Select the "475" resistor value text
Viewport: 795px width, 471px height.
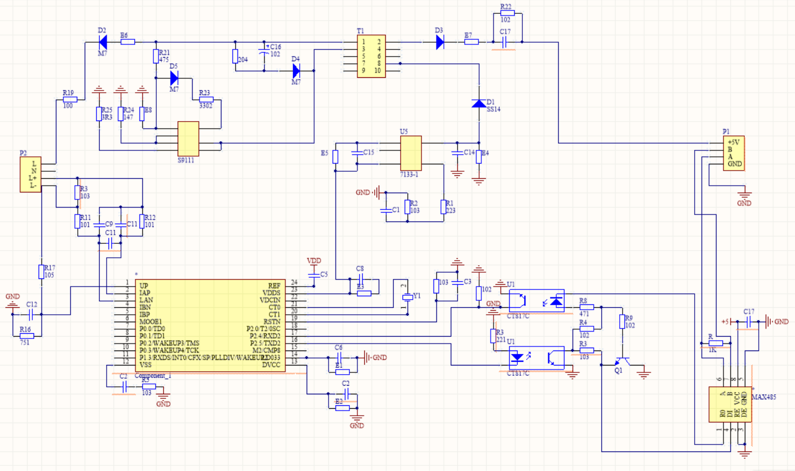click(x=164, y=59)
